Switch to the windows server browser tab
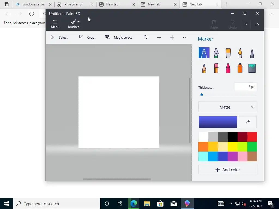 tap(34, 4)
